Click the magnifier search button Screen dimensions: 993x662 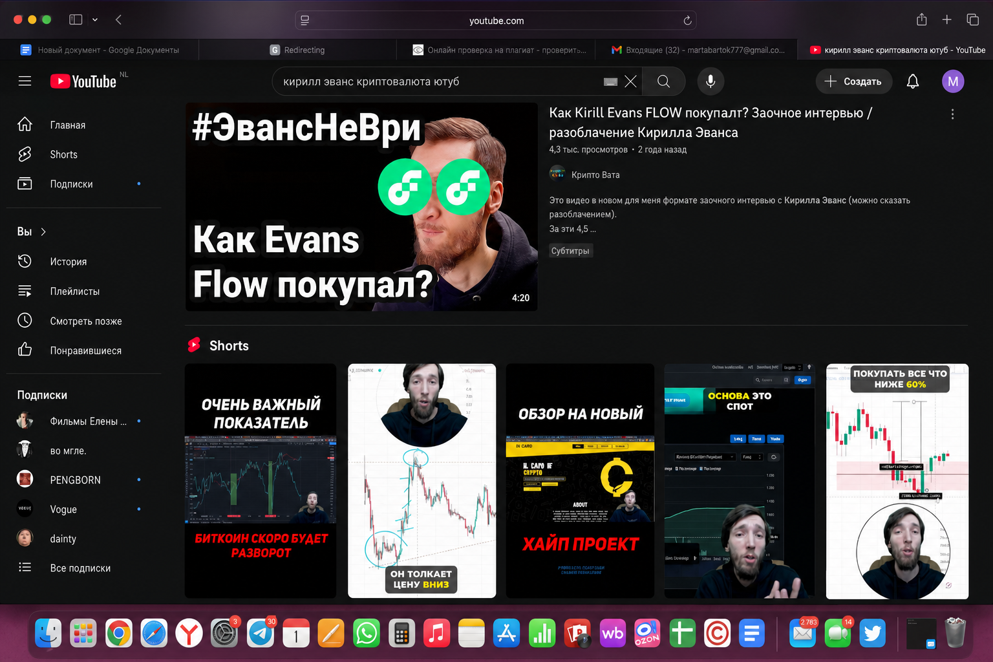pyautogui.click(x=663, y=81)
